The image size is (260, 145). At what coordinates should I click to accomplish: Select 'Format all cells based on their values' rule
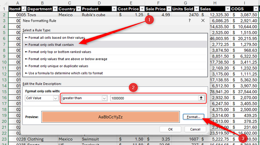coord(115,38)
